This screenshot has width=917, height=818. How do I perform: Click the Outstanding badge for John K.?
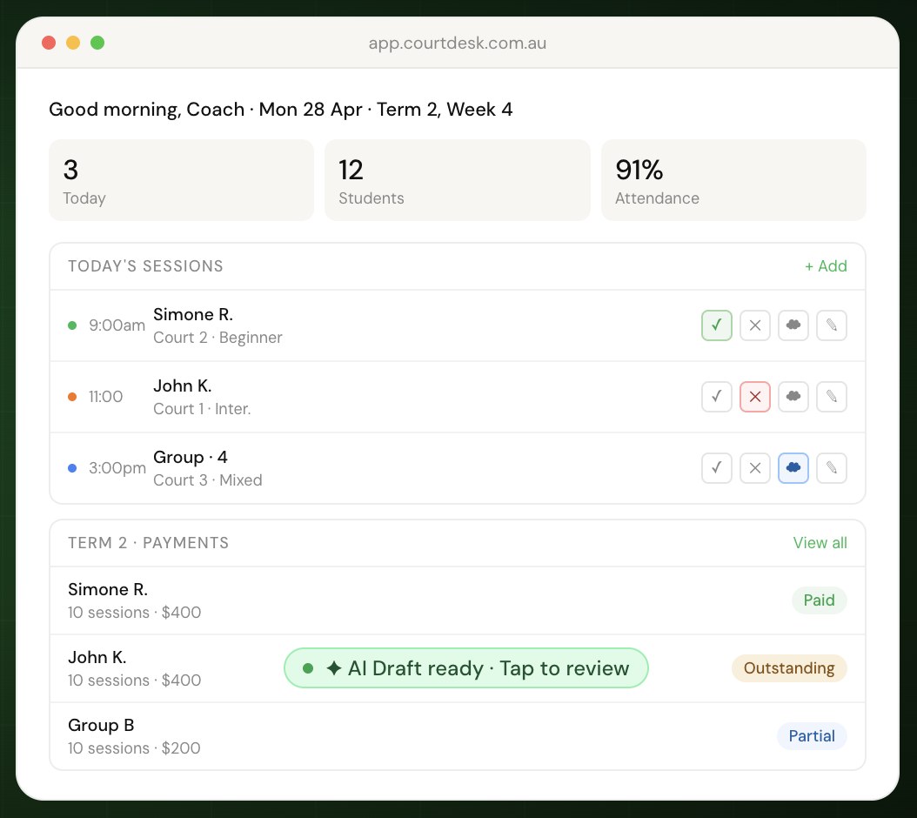coord(789,668)
